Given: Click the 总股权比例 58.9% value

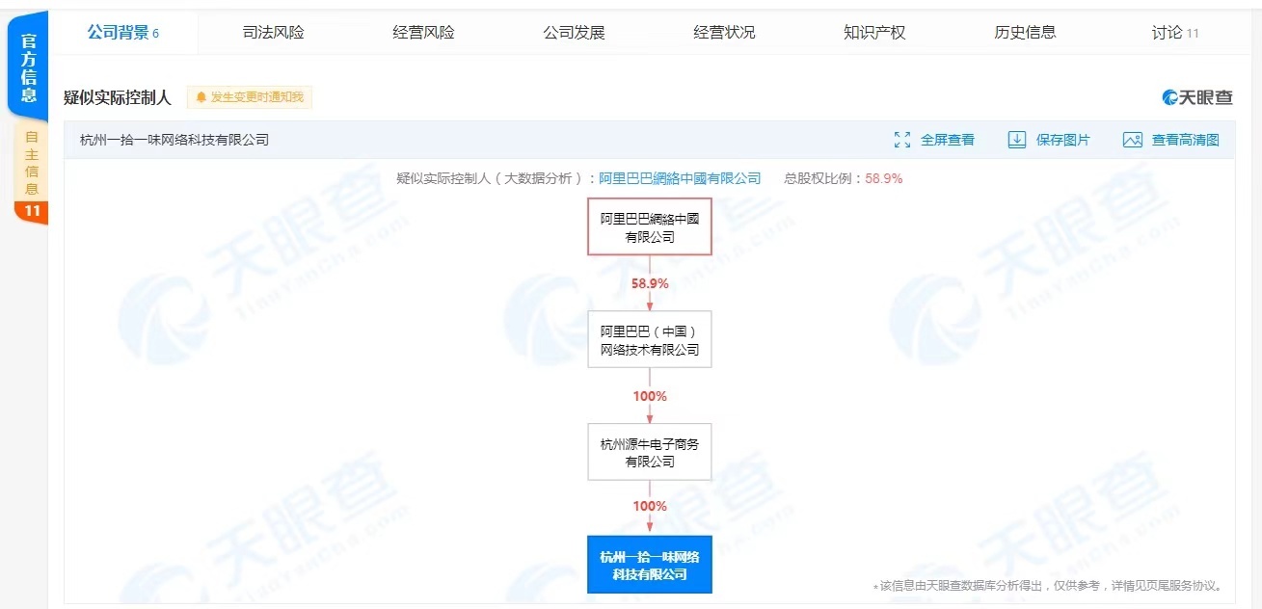Looking at the screenshot, I should coord(884,178).
